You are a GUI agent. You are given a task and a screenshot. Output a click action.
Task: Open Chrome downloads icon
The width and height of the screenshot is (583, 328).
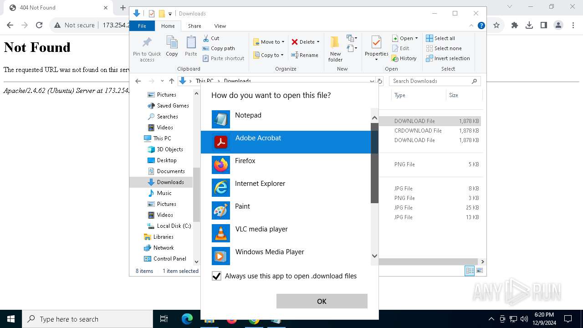click(x=529, y=26)
